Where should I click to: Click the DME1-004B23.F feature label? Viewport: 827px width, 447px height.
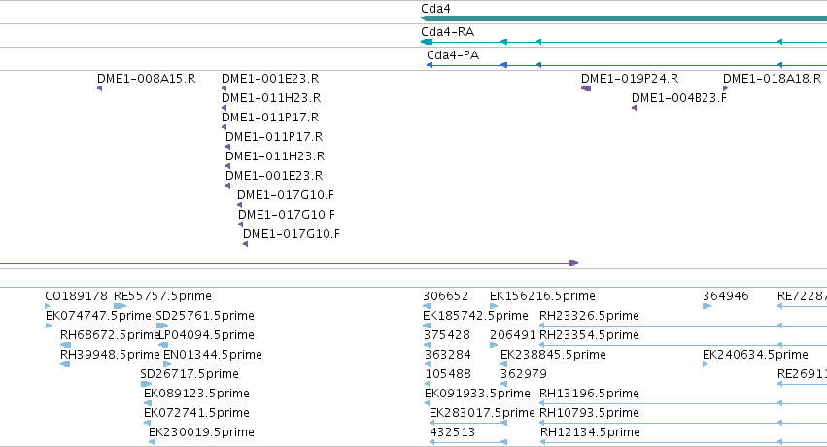679,98
